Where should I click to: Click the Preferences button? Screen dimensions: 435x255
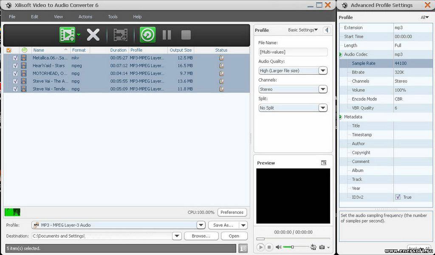[x=232, y=212]
